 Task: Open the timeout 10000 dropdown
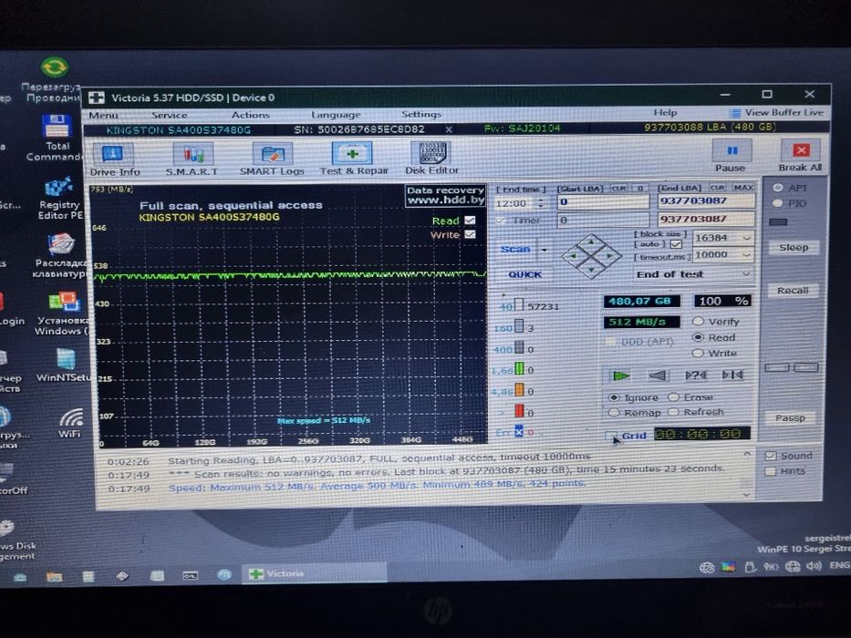747,254
